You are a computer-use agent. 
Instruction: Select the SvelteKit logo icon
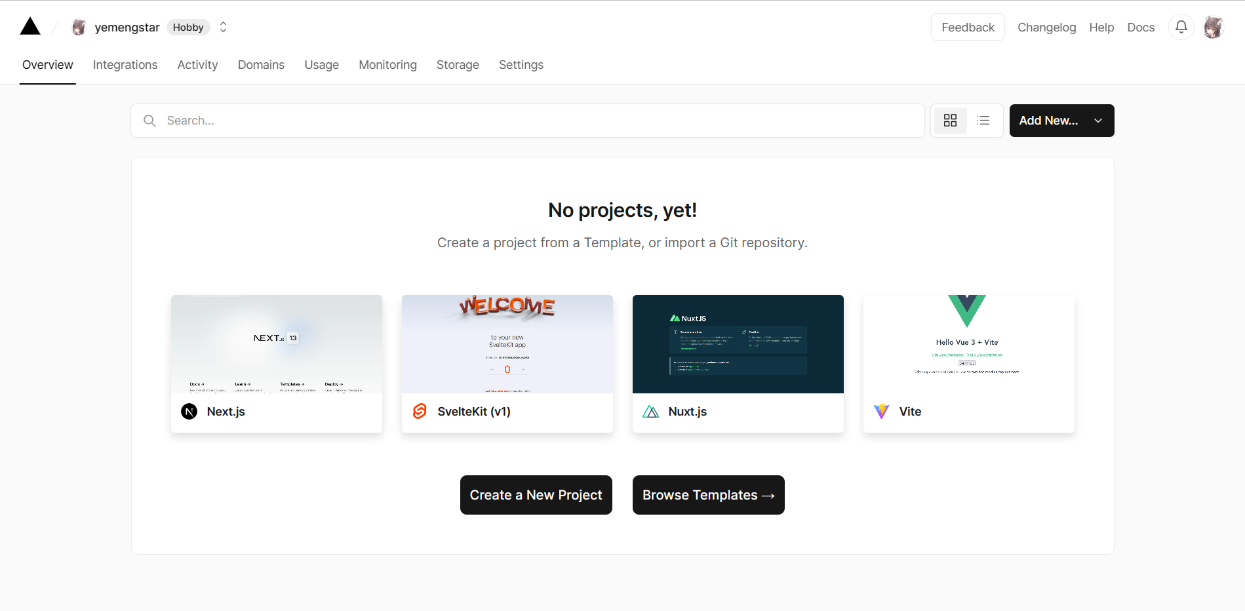[420, 412]
